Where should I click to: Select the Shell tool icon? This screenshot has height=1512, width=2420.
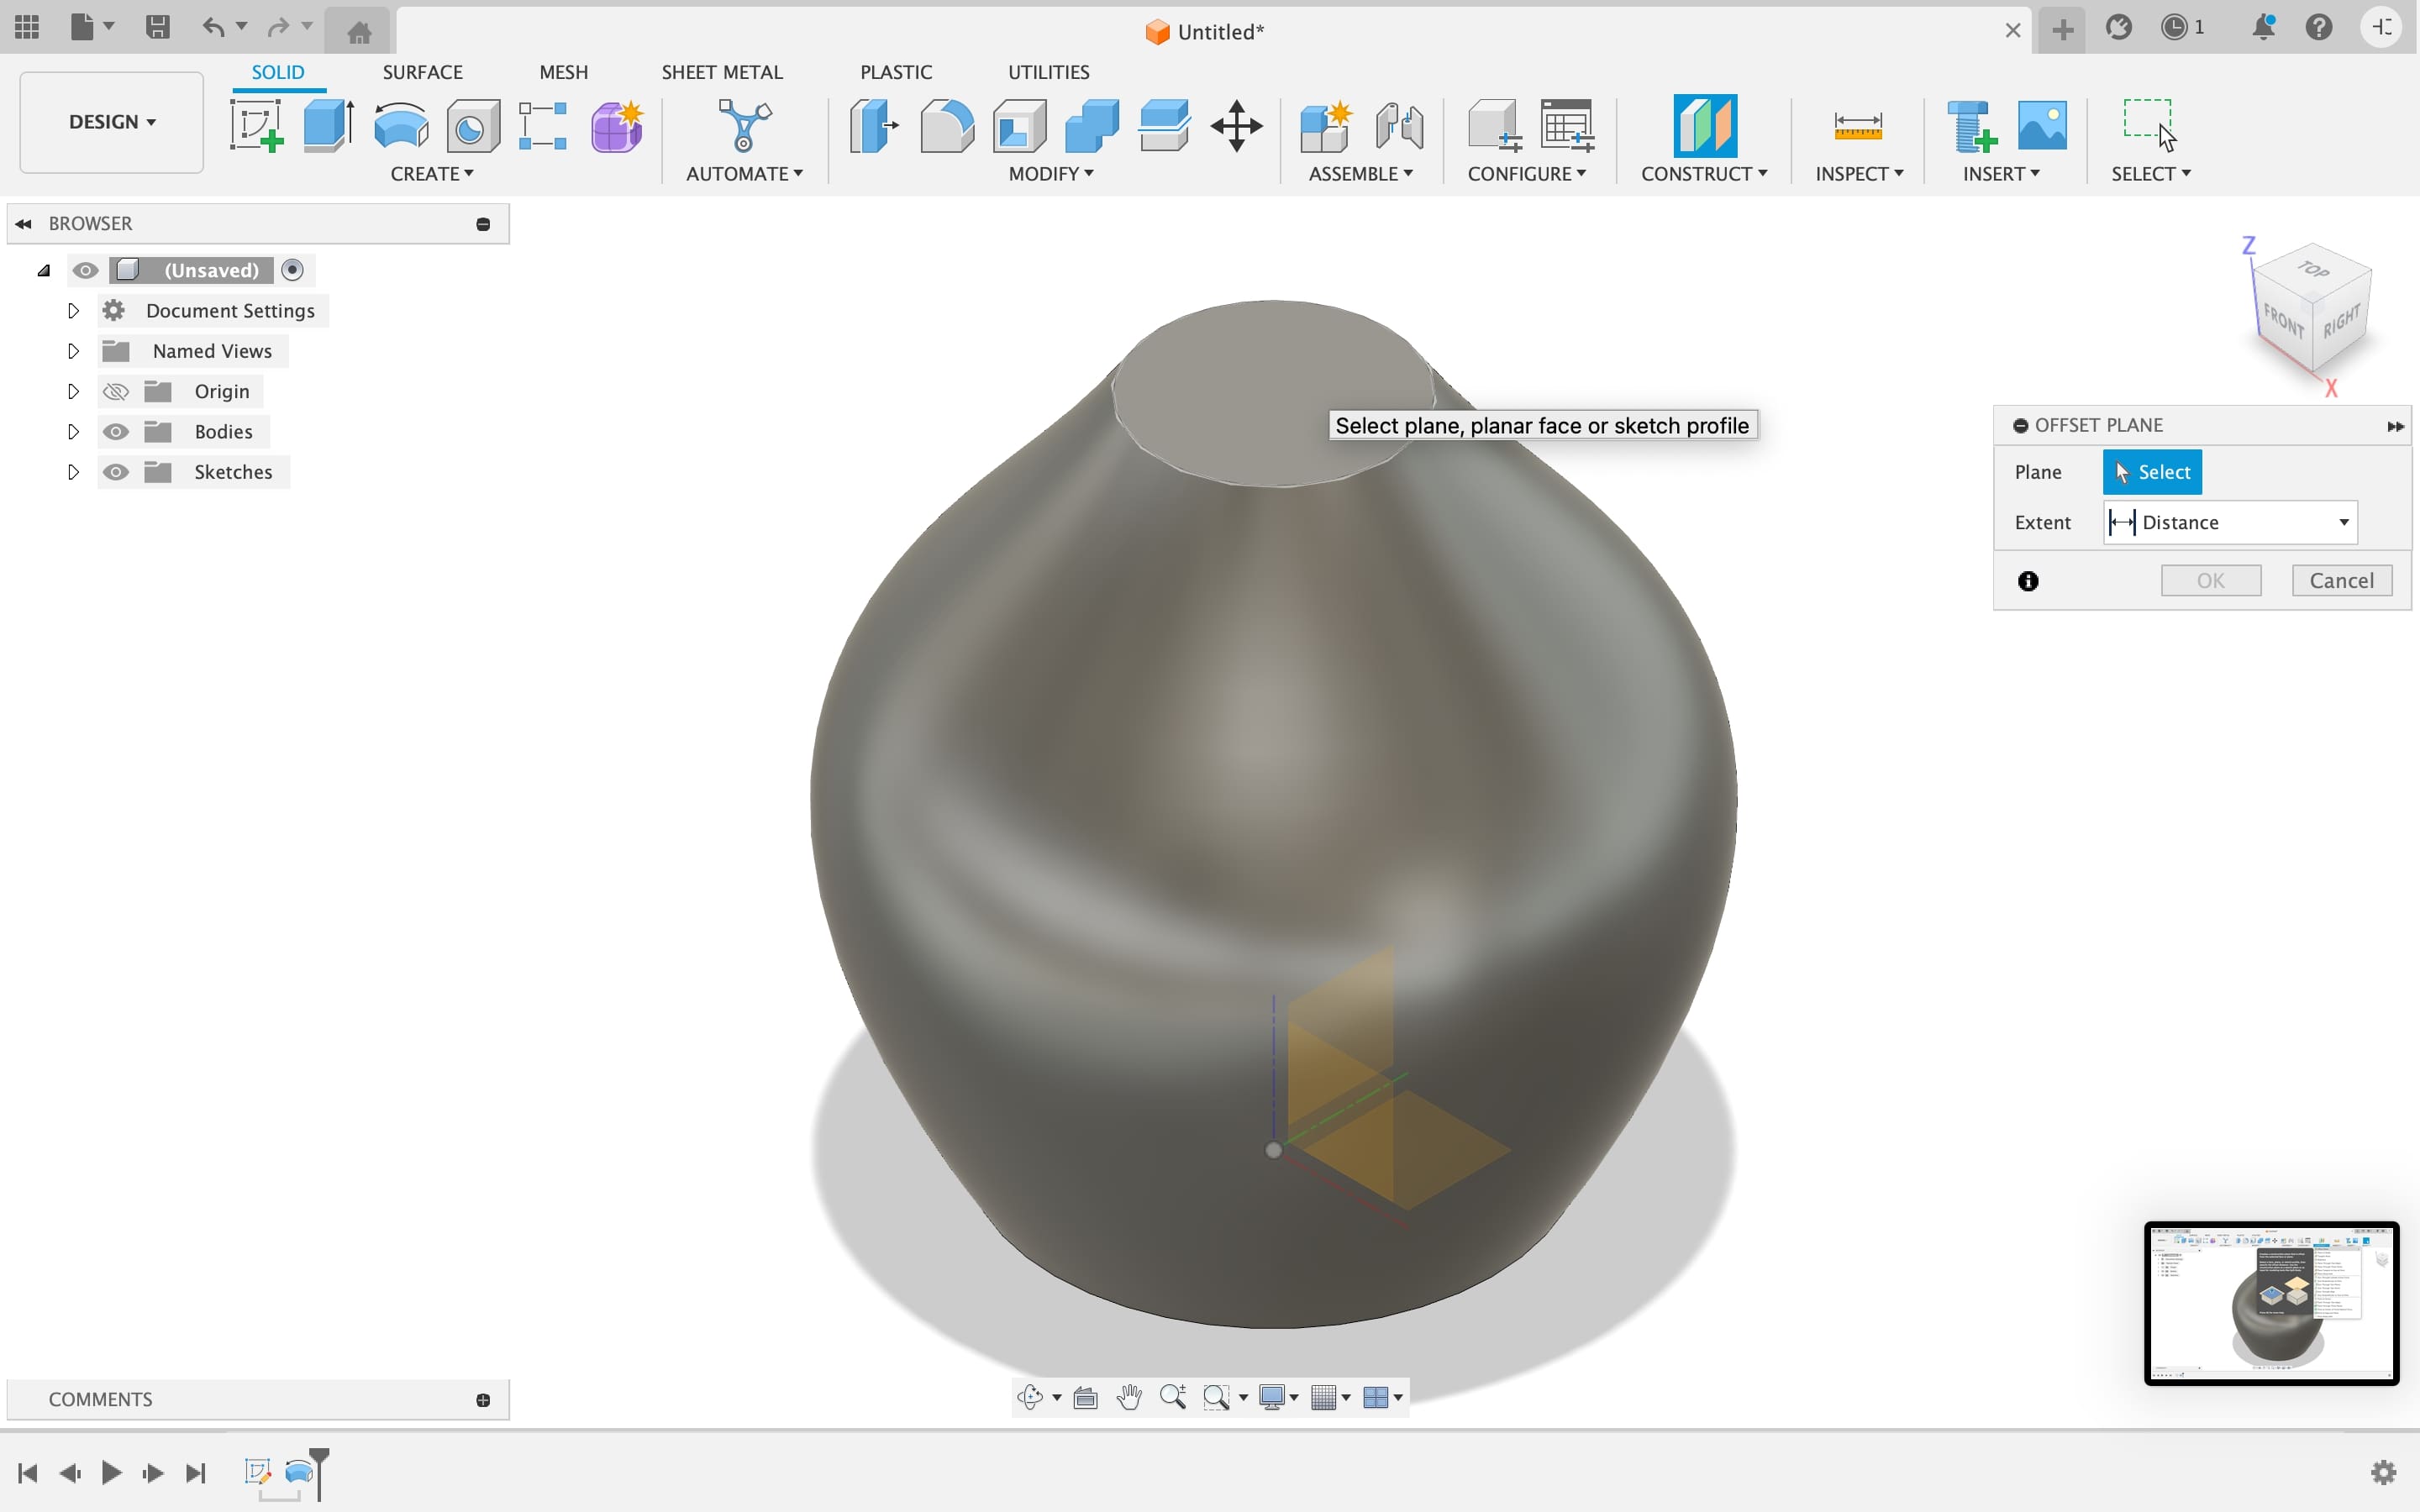click(1020, 126)
